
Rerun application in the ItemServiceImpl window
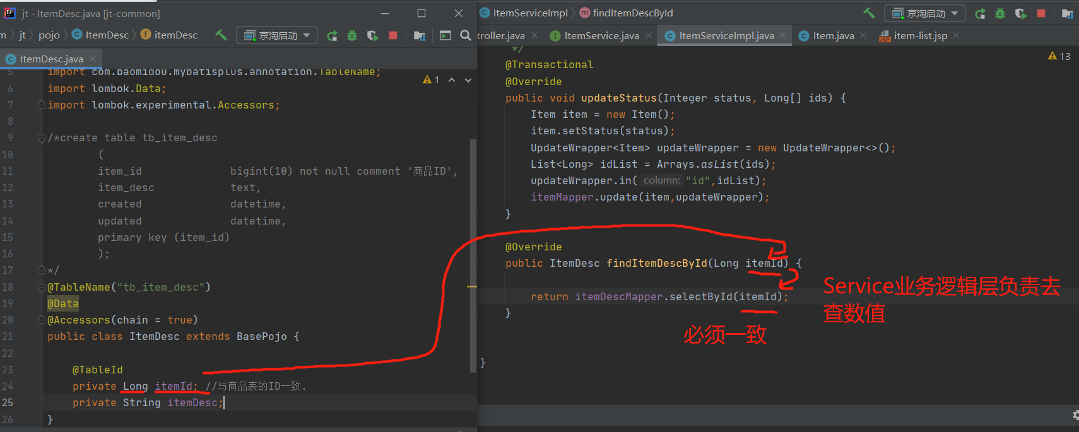(x=980, y=13)
